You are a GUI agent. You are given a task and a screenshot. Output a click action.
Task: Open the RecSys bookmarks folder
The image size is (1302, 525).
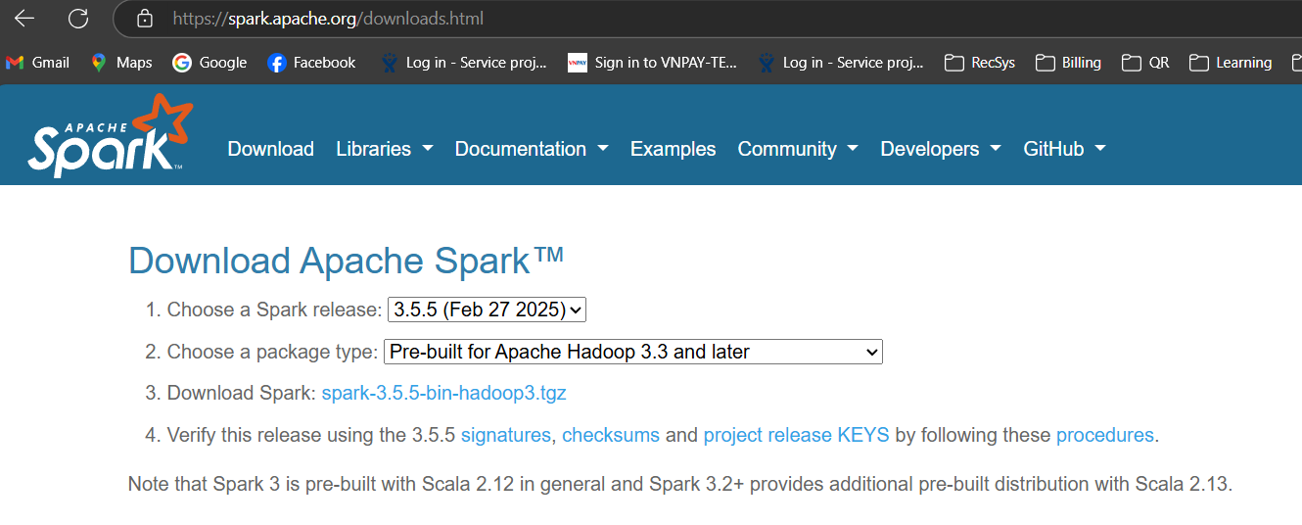(980, 63)
